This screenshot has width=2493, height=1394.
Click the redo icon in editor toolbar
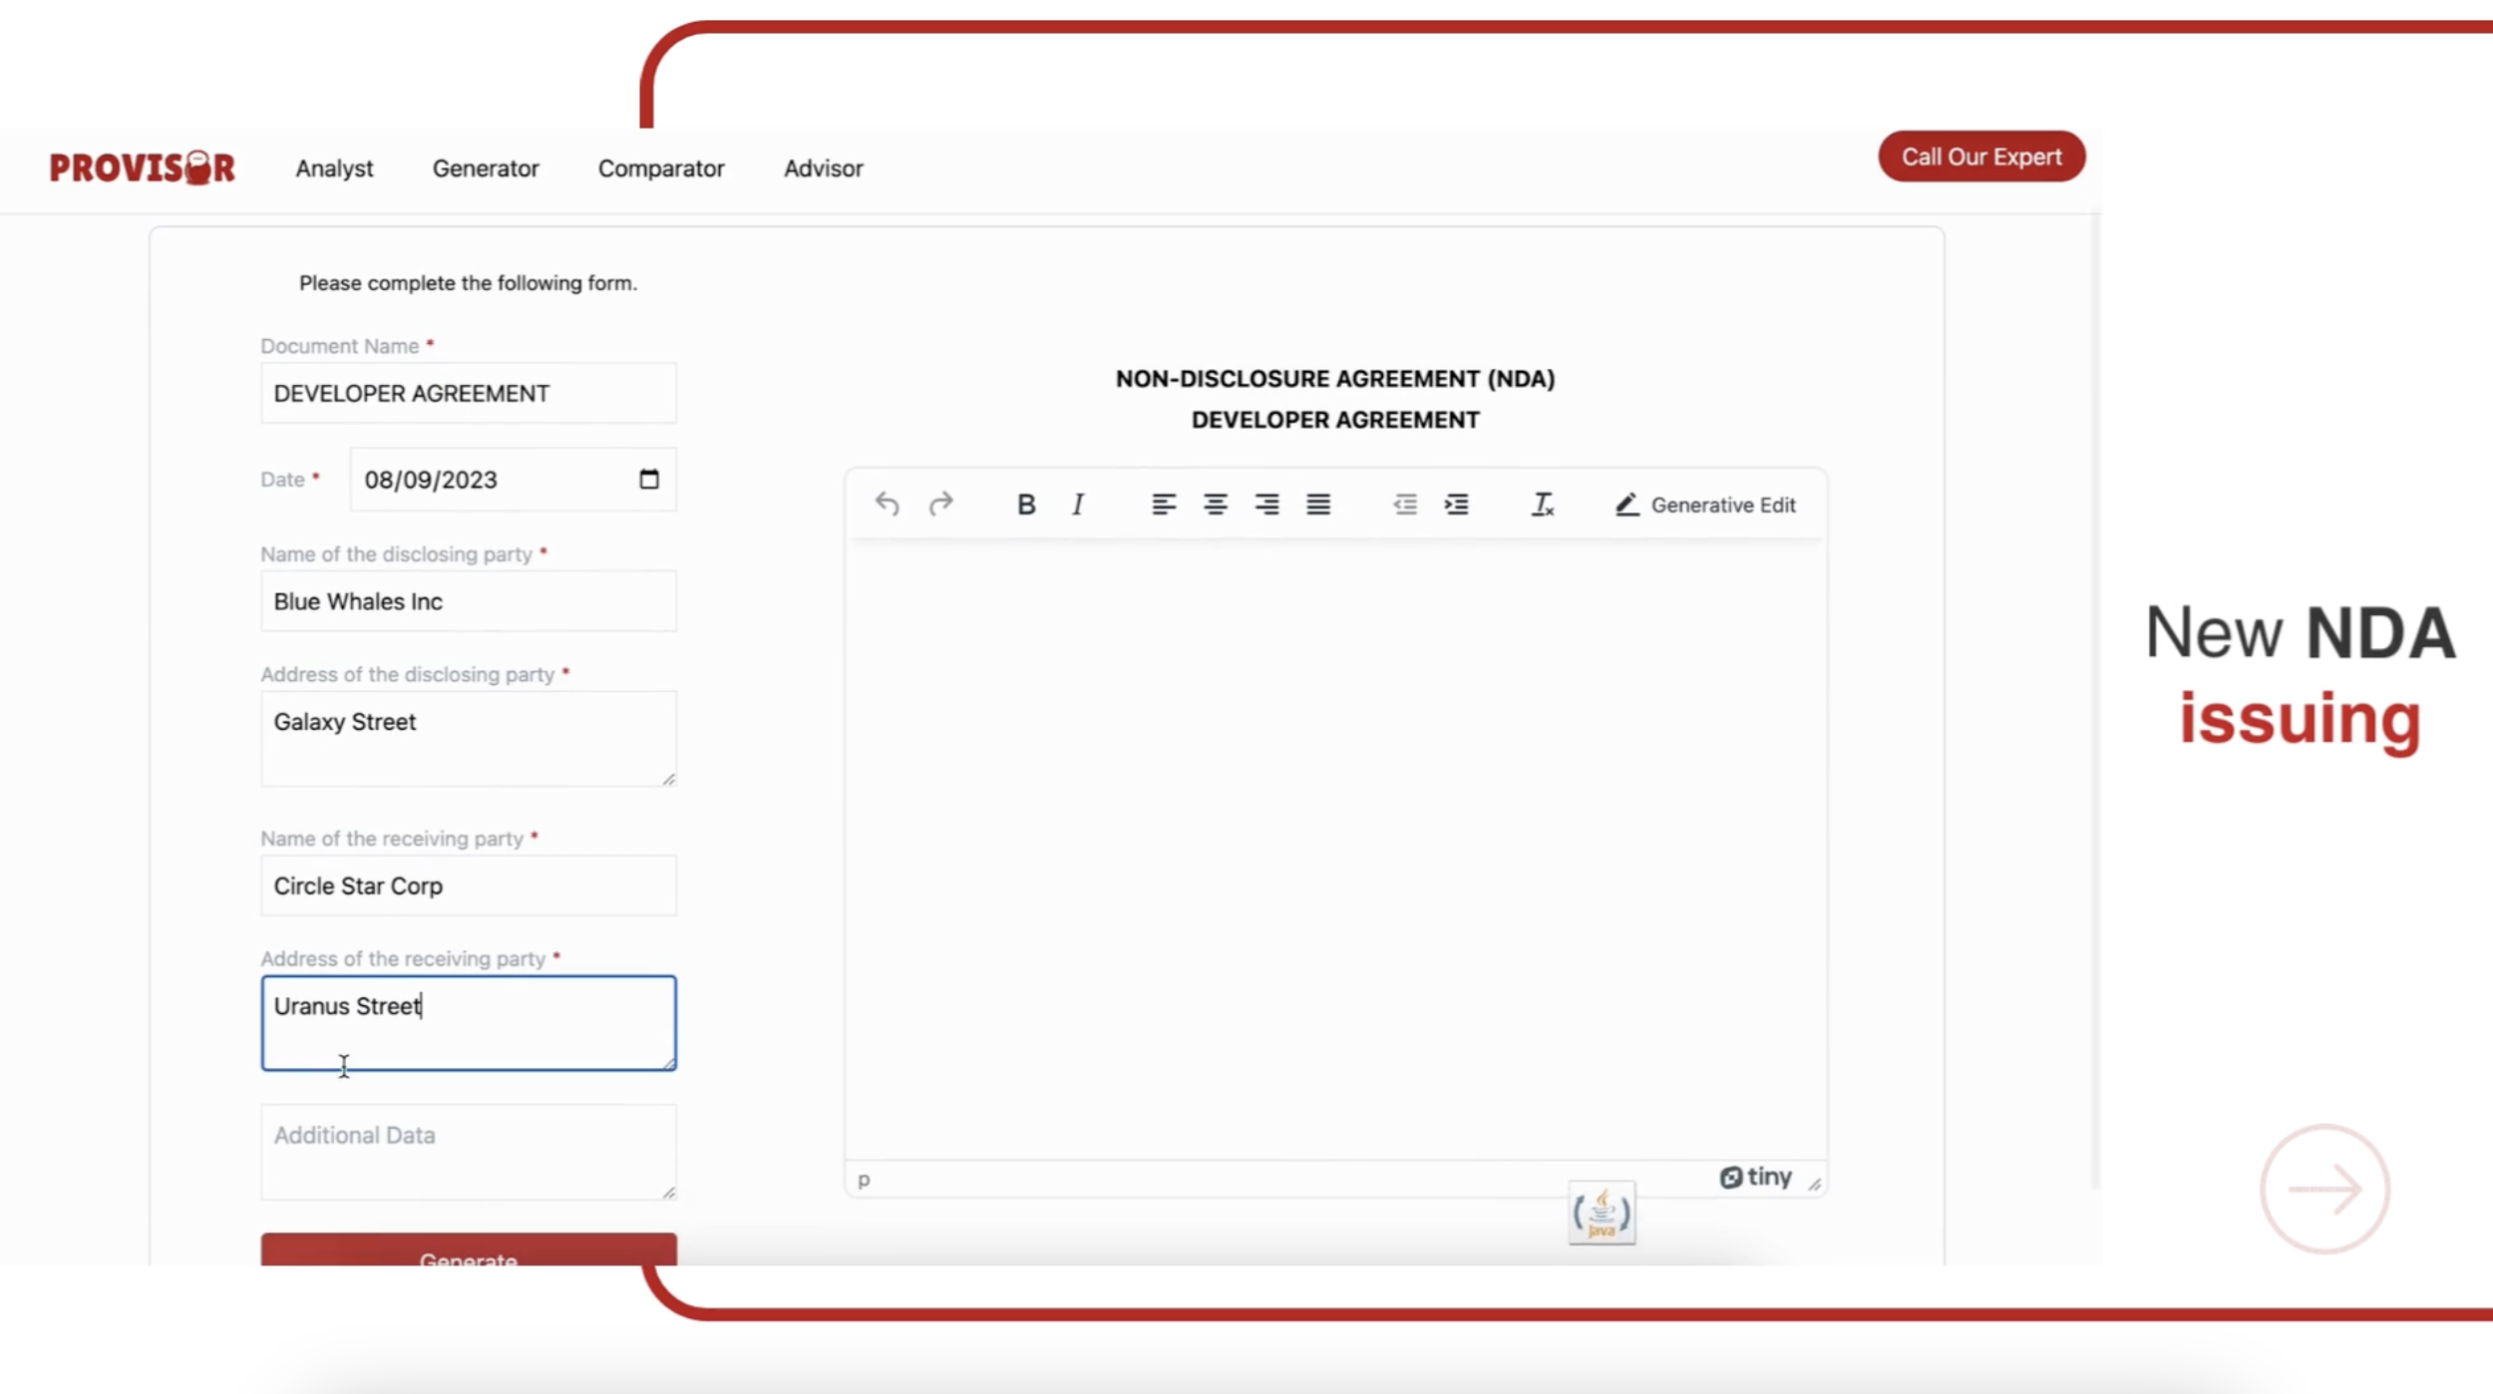coord(940,505)
